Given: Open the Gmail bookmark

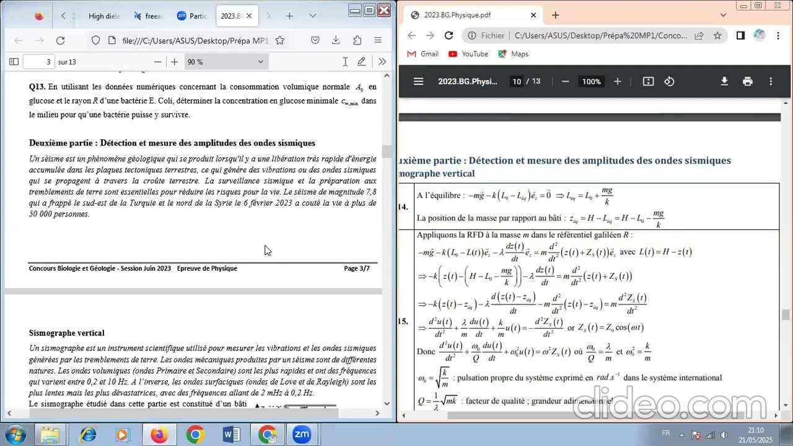Looking at the screenshot, I should click(423, 54).
